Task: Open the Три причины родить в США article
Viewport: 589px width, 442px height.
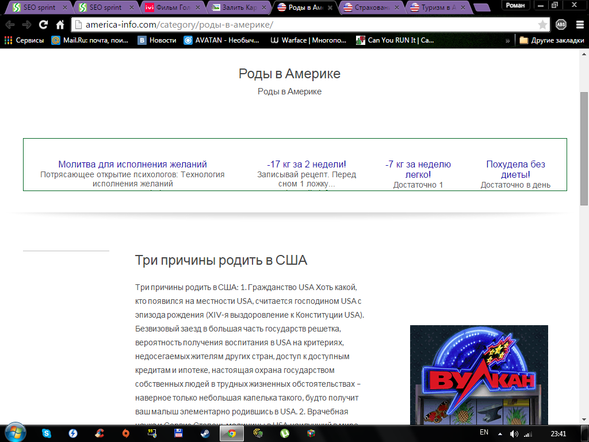Action: (x=221, y=260)
